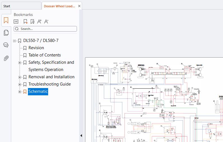The image size is (223, 142).
Task: Expand the Schematic bookmark node
Action: 20,92
